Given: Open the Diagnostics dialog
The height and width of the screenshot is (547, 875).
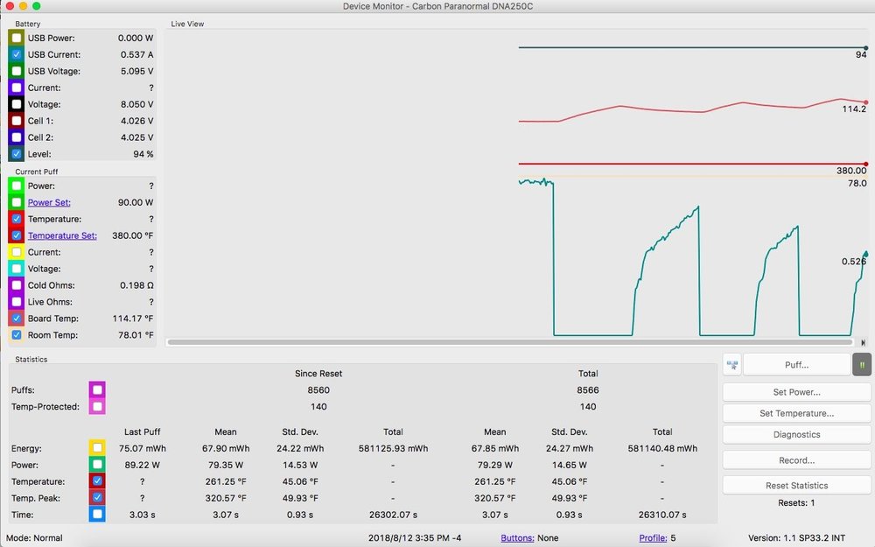Looking at the screenshot, I should [795, 434].
